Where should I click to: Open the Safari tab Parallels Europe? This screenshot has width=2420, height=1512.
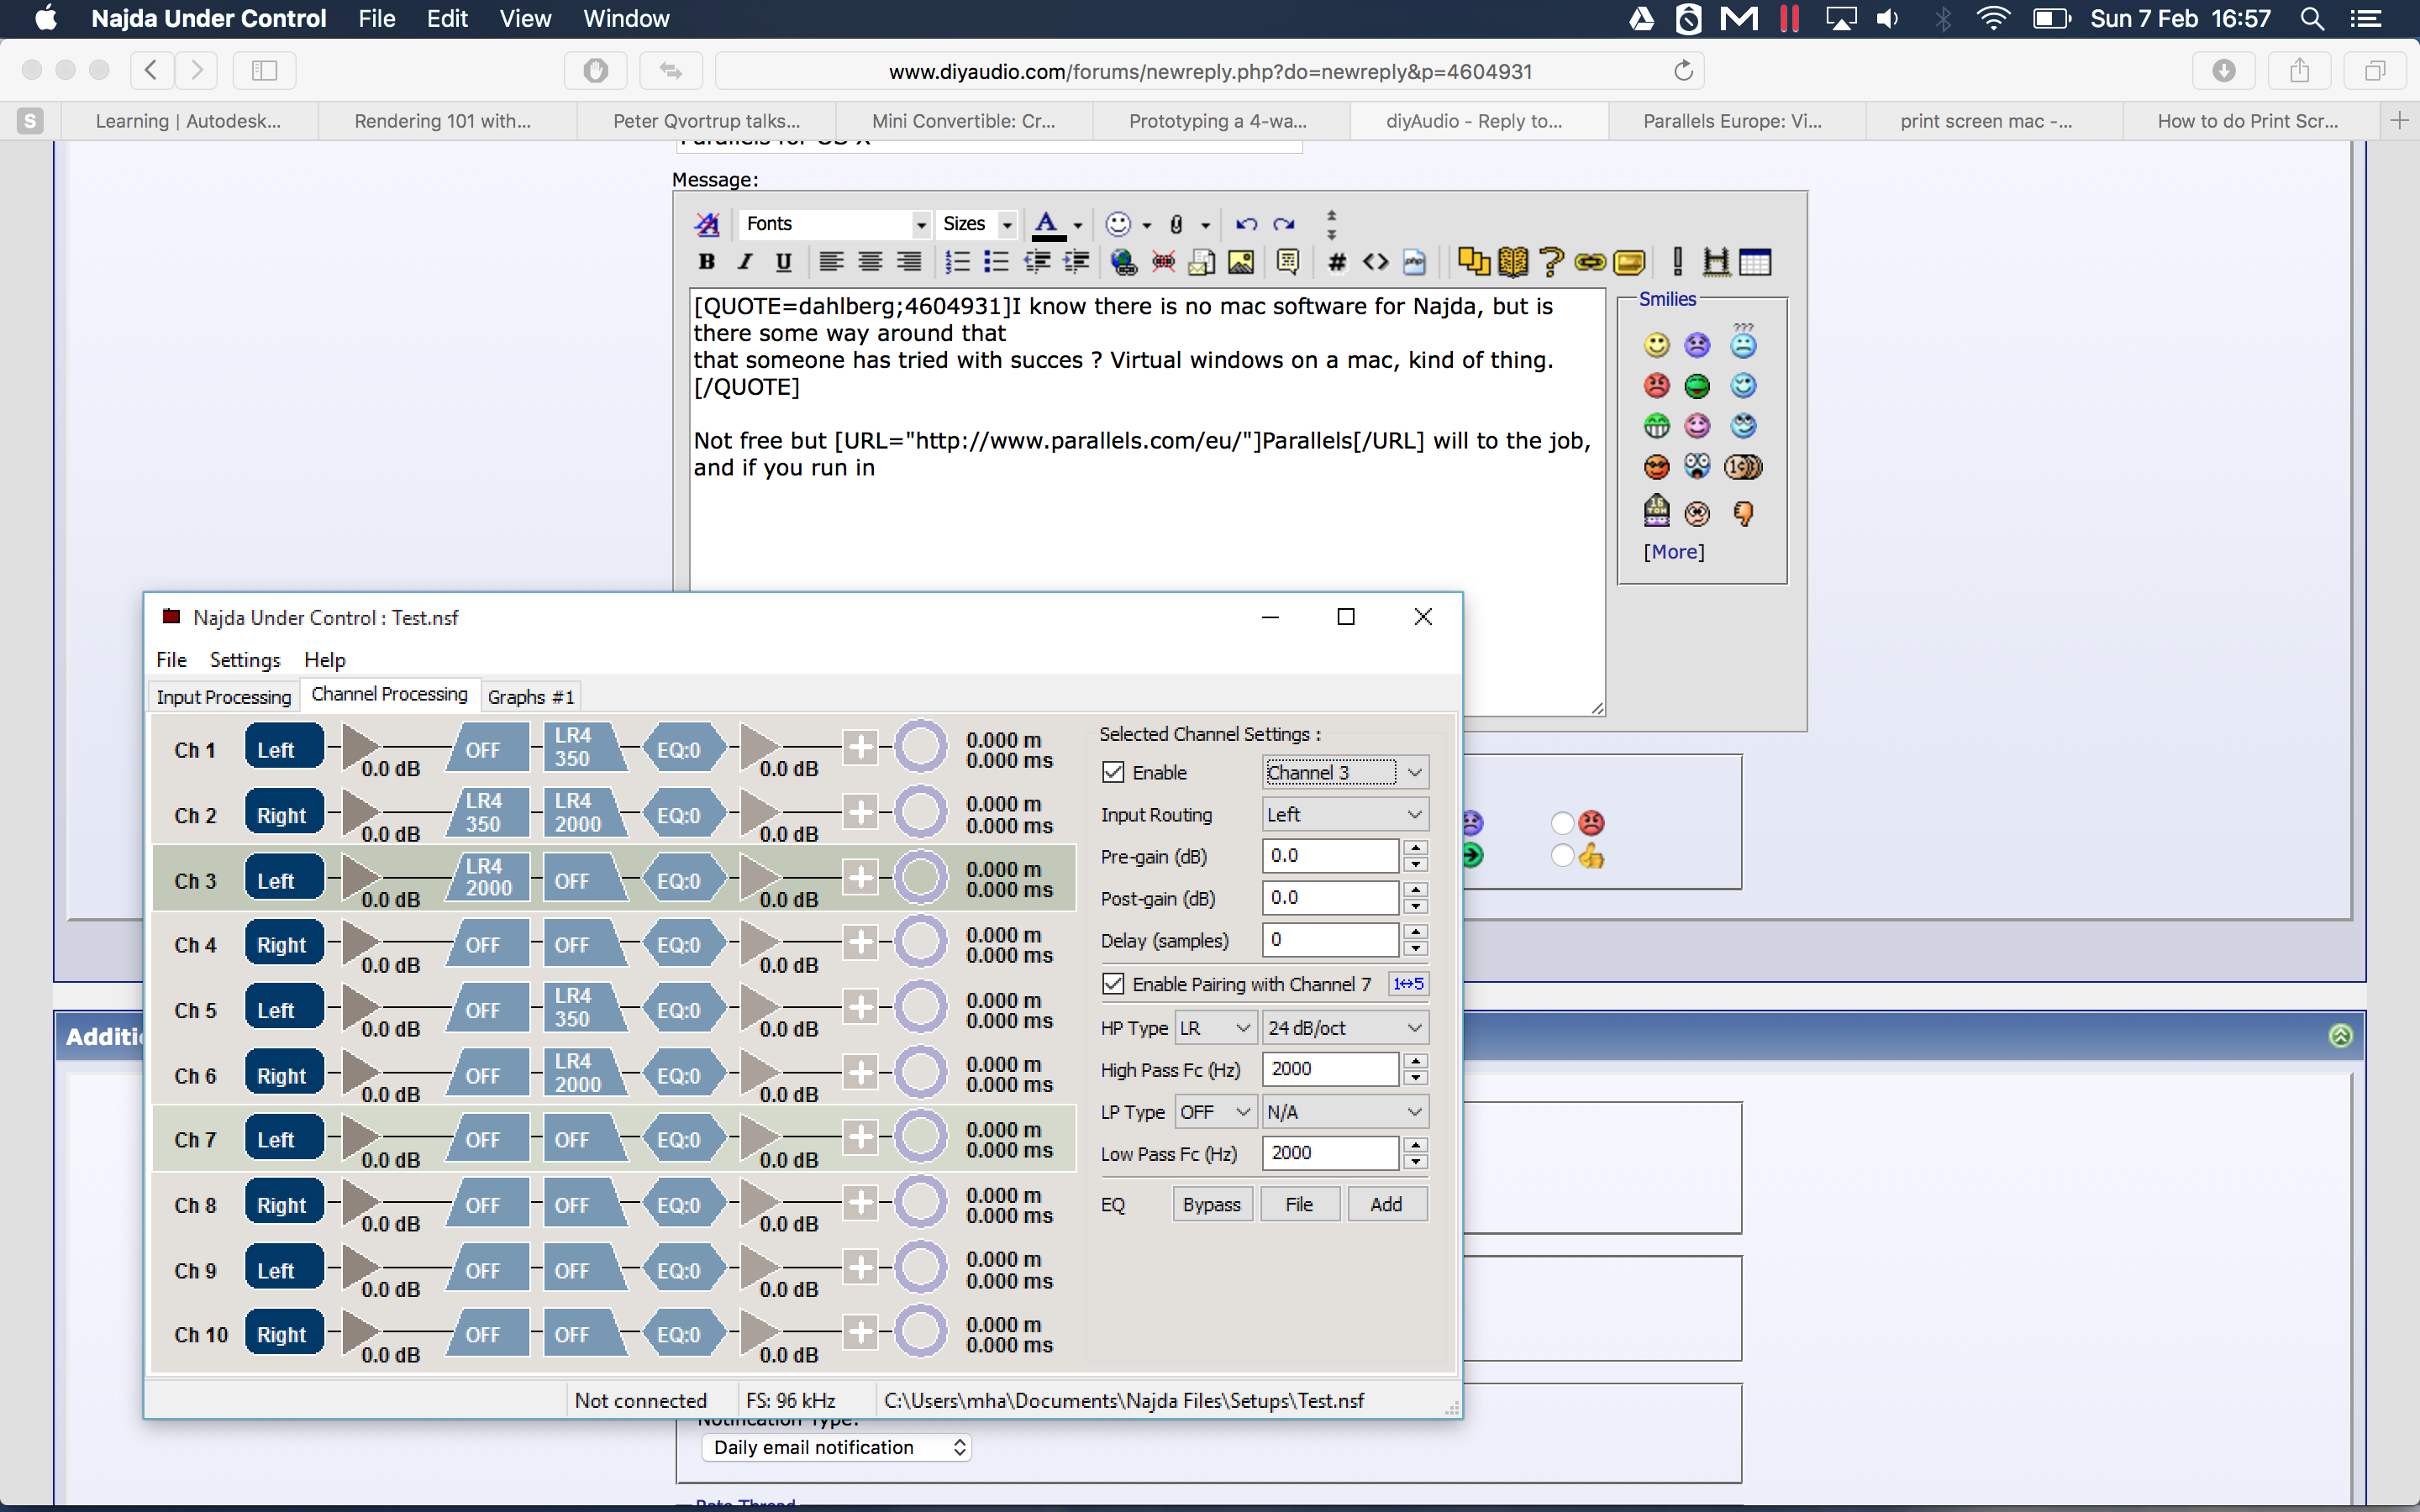(x=1733, y=121)
